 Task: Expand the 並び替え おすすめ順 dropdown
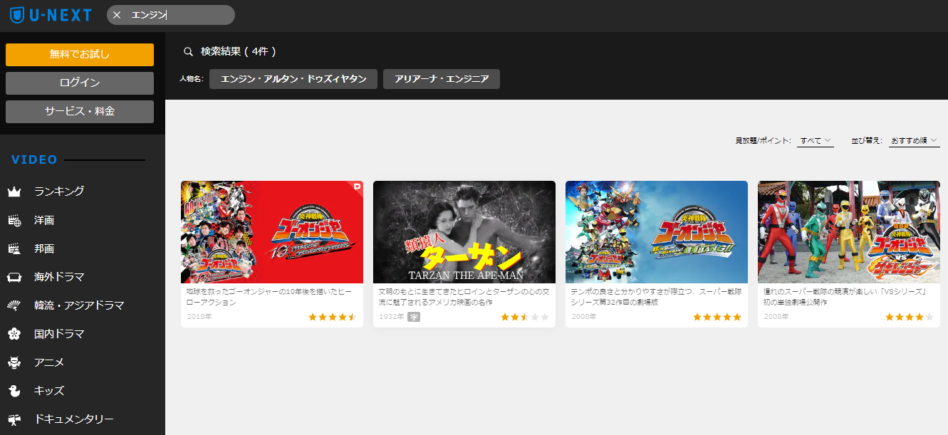pyautogui.click(x=914, y=141)
